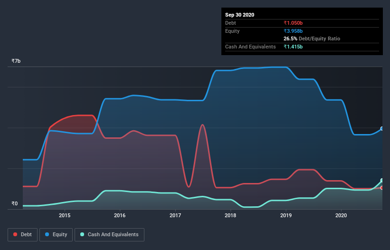Toggle the Equity series in the legend
The image size is (390, 250).
(56, 235)
